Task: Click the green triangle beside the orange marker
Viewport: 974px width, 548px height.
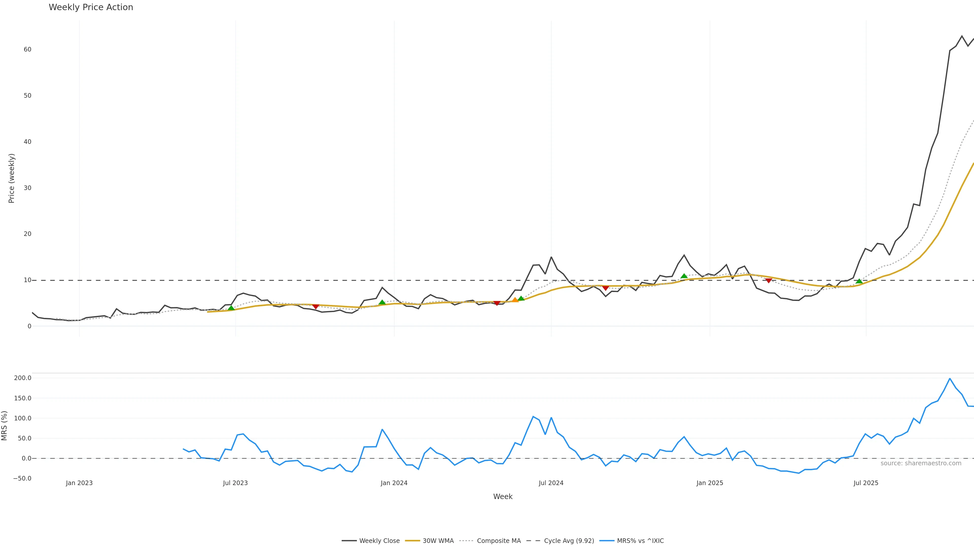Action: pyautogui.click(x=521, y=298)
